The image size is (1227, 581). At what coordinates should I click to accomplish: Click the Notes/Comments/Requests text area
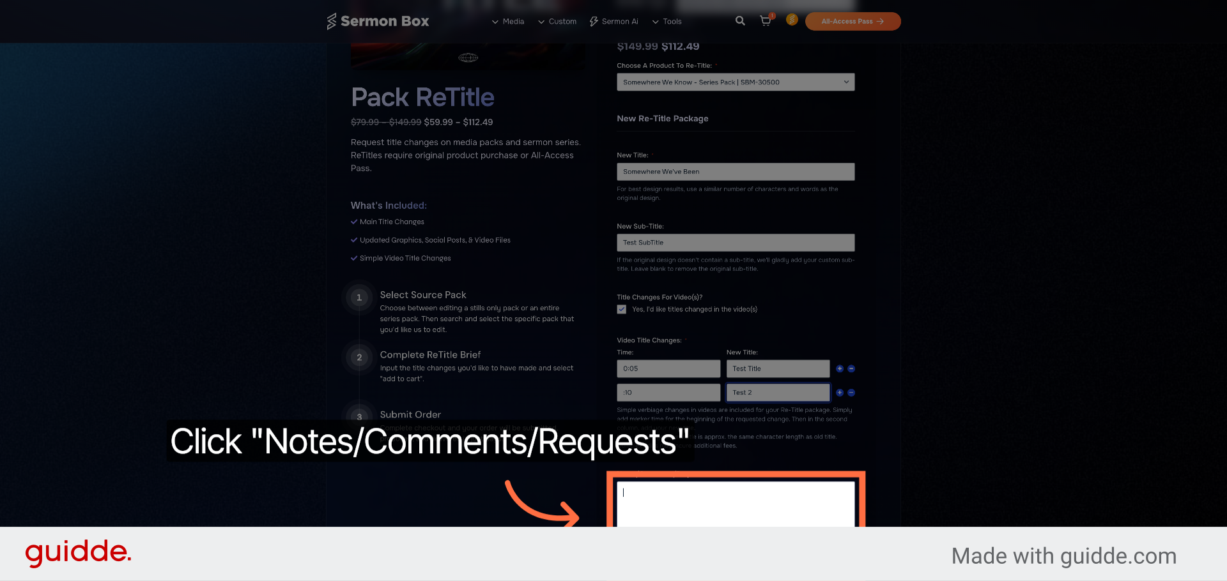click(x=736, y=504)
